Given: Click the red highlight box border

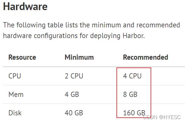Looking at the screenshot, I should [134, 68].
